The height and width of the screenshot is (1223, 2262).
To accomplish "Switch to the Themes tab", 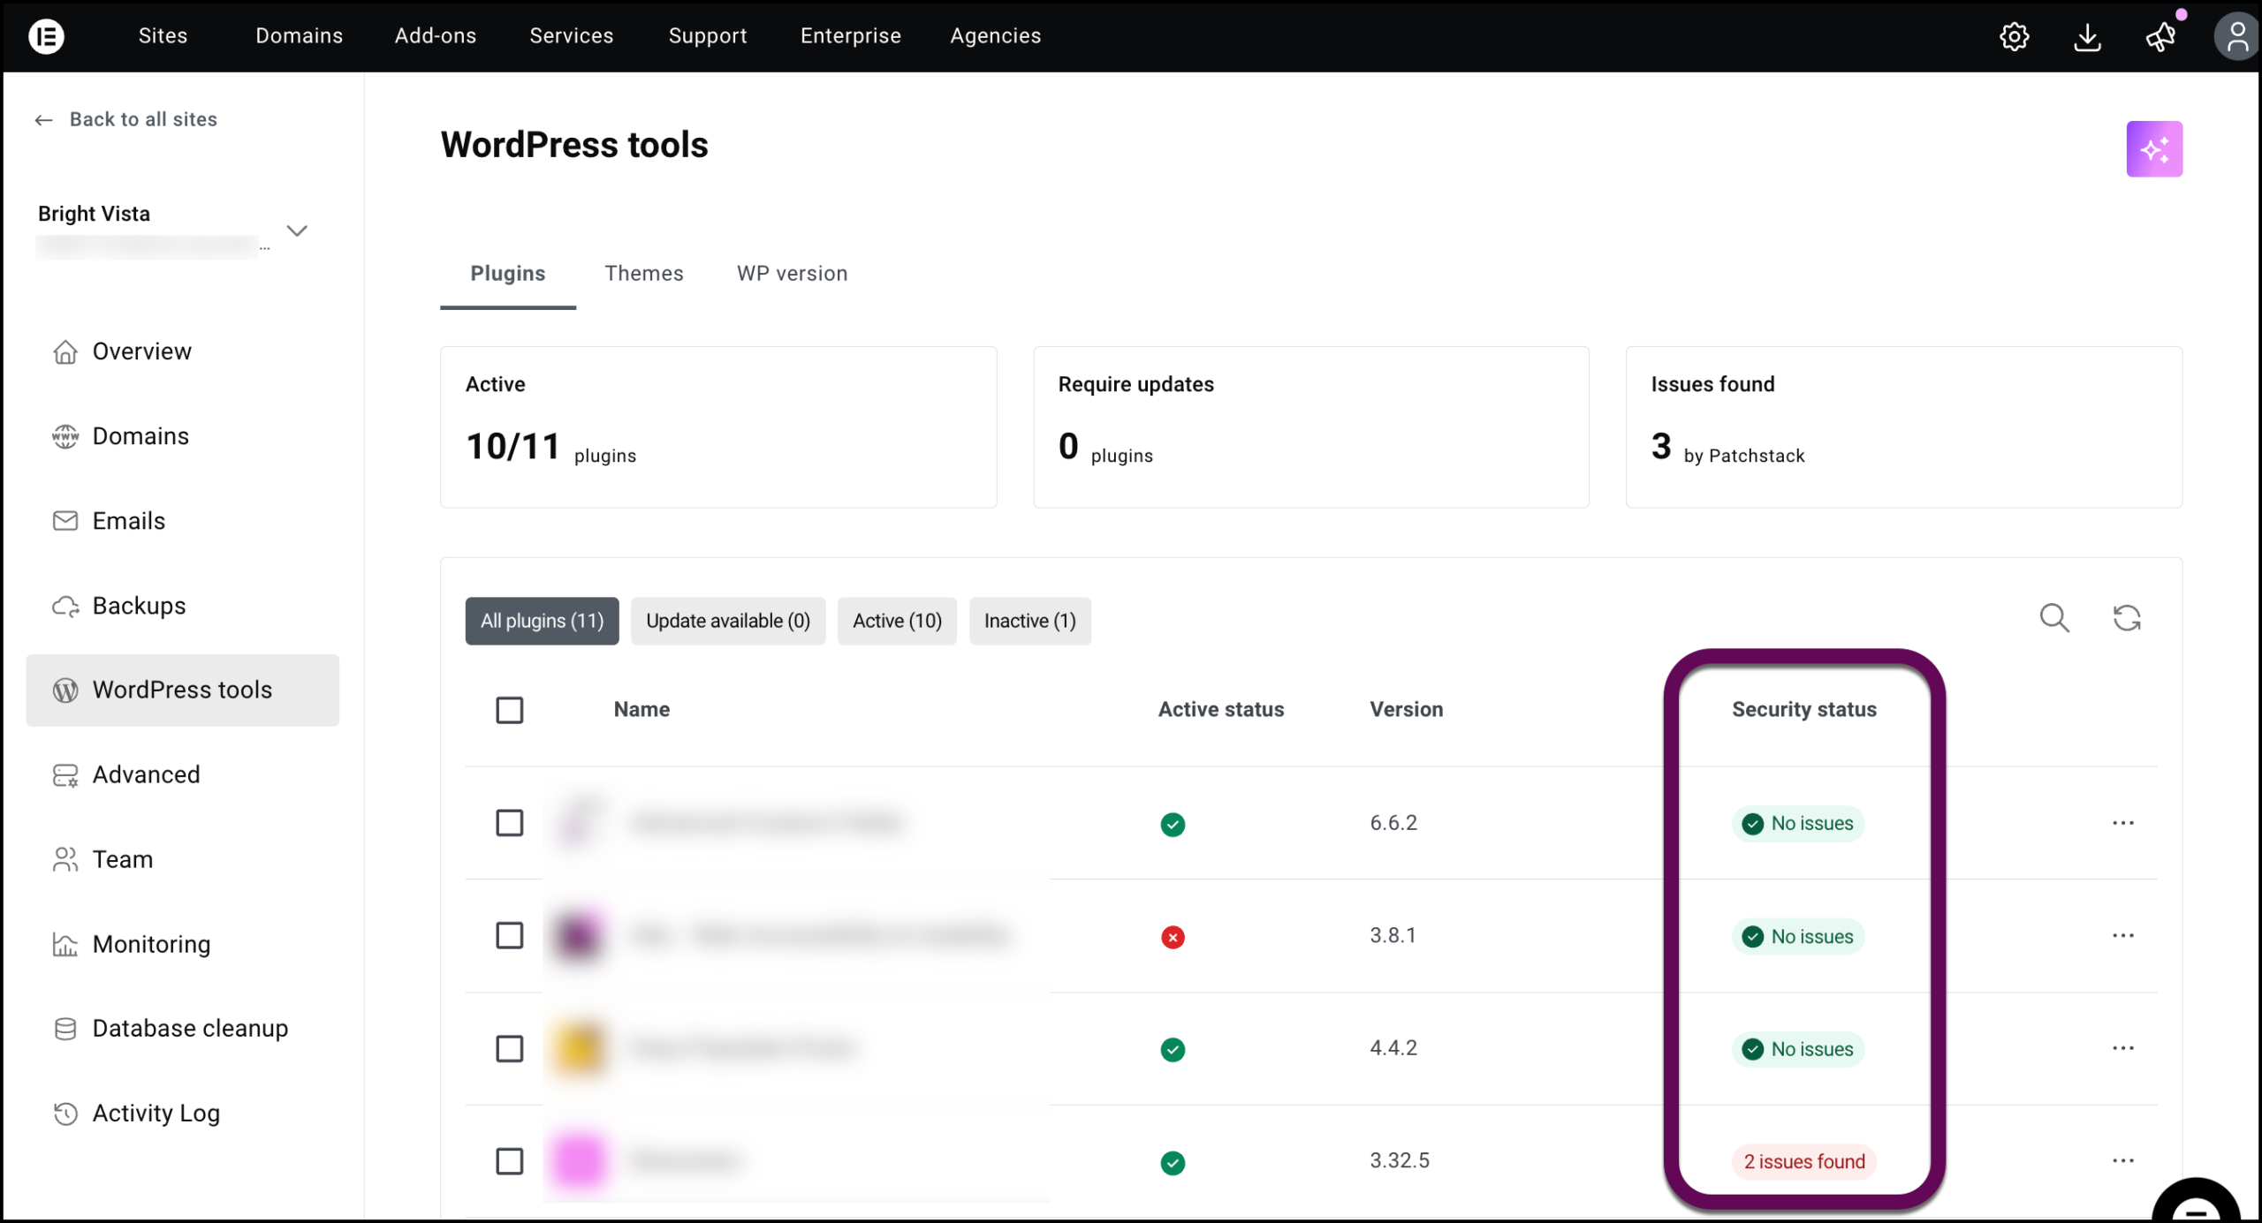I will 644,274.
